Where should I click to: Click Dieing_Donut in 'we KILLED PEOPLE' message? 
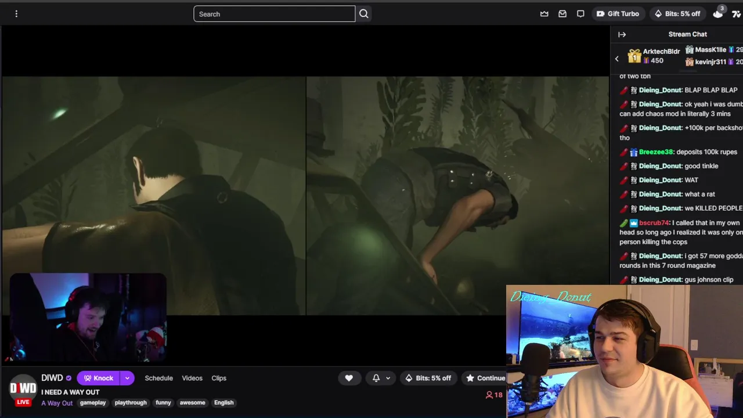coord(660,208)
